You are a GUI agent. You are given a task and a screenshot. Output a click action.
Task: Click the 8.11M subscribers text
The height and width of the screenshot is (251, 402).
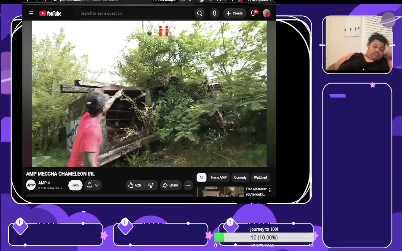[50, 188]
